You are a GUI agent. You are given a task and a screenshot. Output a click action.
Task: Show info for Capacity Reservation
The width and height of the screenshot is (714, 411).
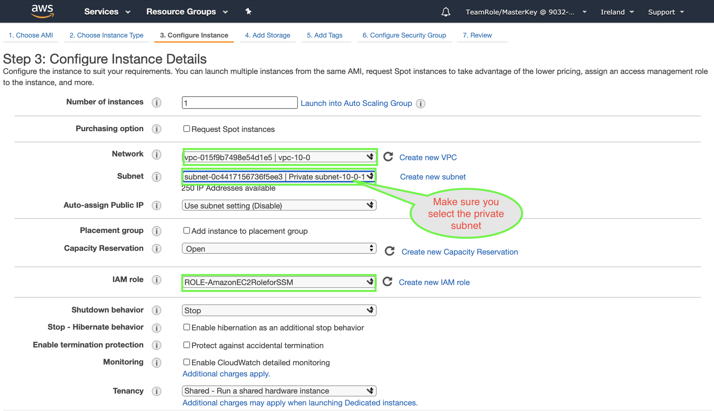[157, 249]
